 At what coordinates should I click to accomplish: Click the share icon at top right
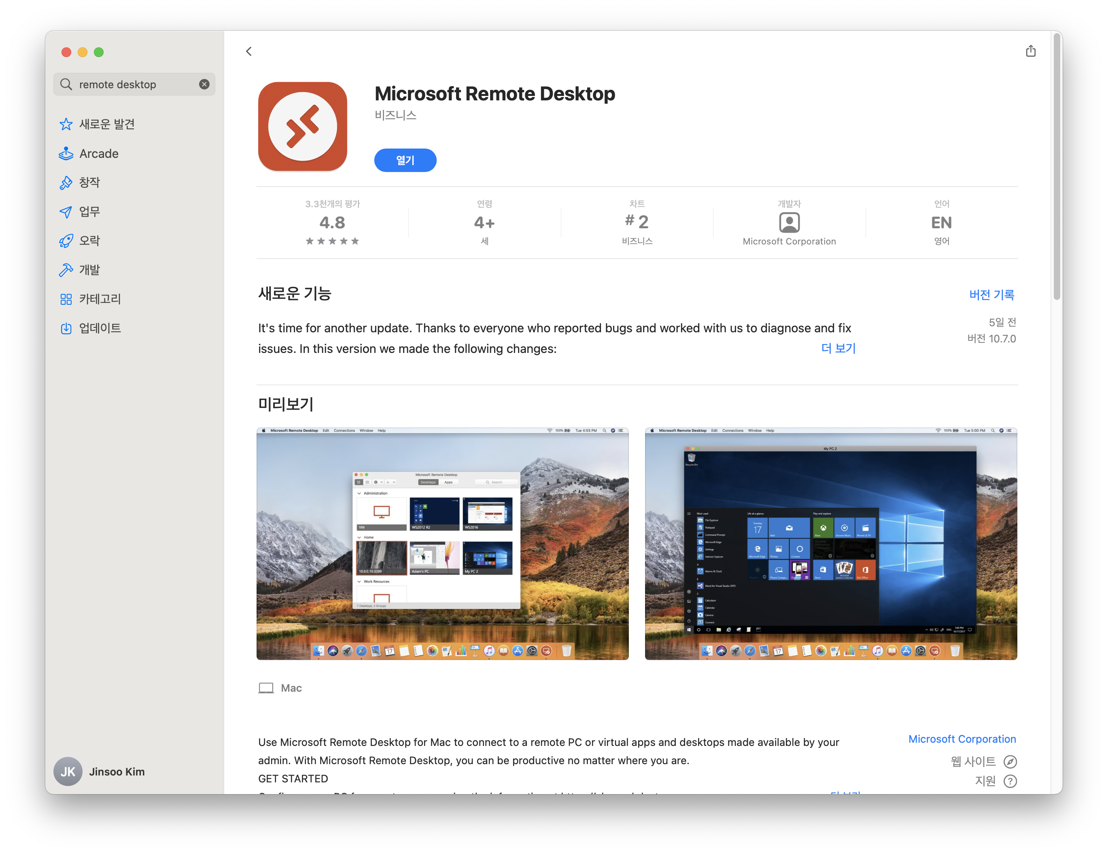tap(1030, 51)
